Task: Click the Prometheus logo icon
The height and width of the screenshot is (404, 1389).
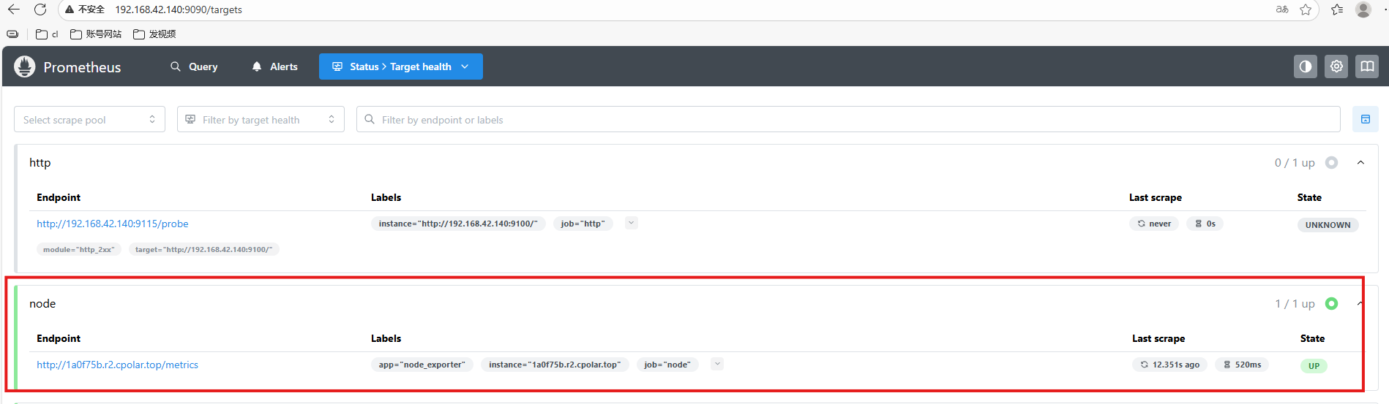Action: [x=25, y=66]
